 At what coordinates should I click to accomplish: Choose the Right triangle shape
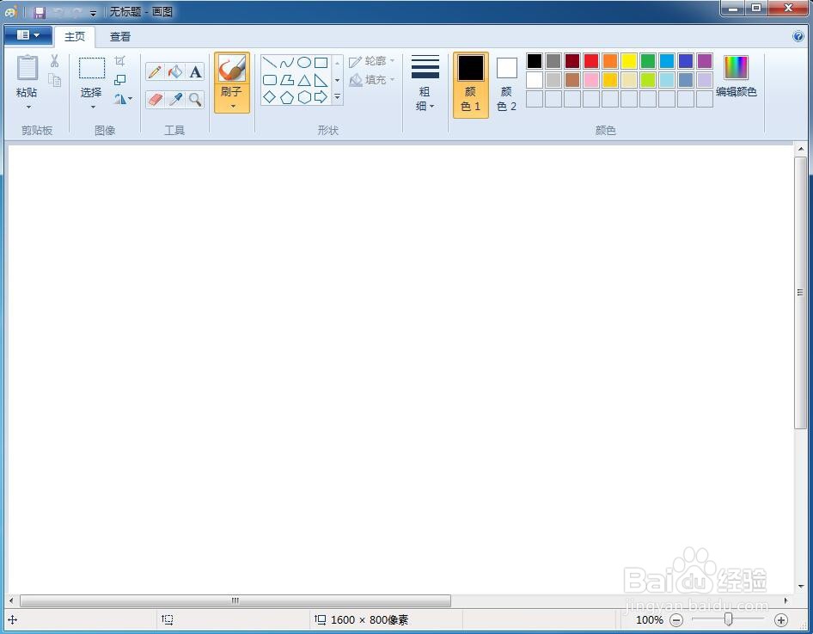pos(321,80)
